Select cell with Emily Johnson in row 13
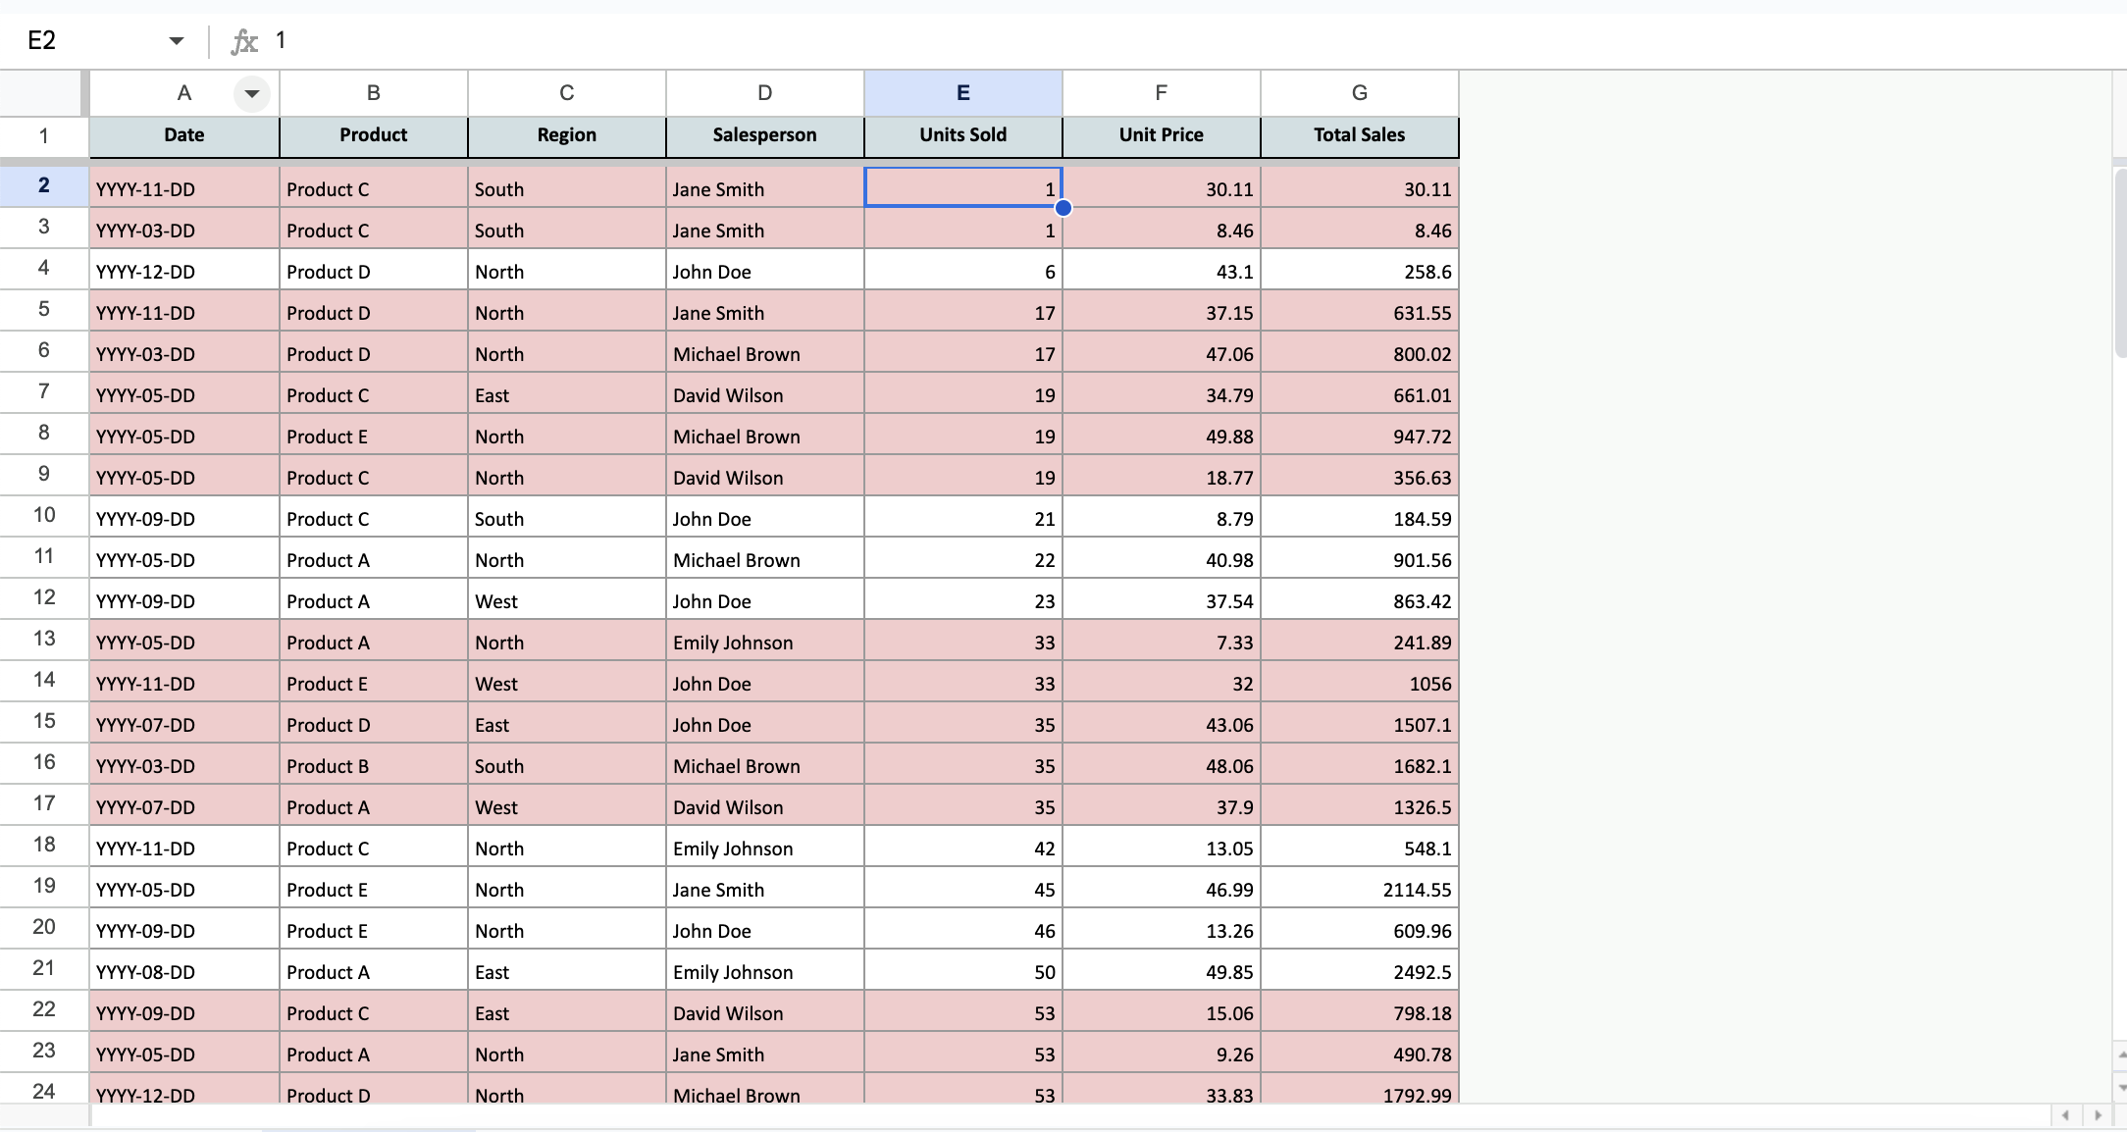Image resolution: width=2127 pixels, height=1132 pixels. point(764,643)
